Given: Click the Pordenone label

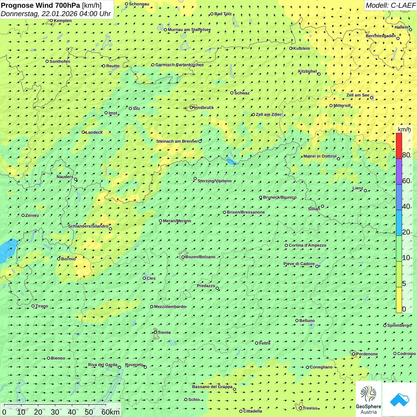Looking at the screenshot, I should [x=367, y=354].
